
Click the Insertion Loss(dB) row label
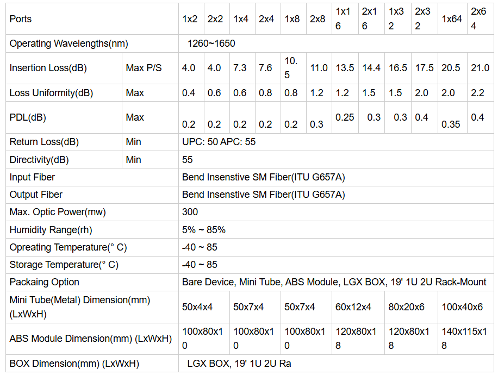click(x=48, y=68)
